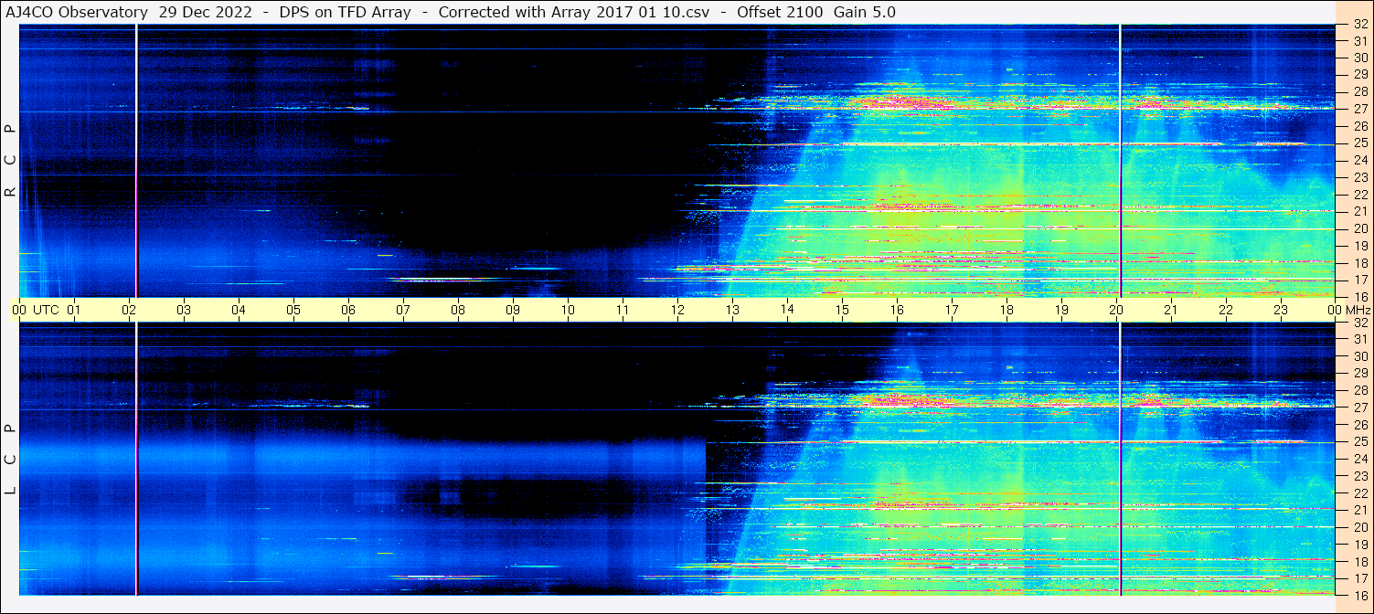Select the 30 MHz tick on RCP scale
1374x614 pixels.
tap(1359, 58)
